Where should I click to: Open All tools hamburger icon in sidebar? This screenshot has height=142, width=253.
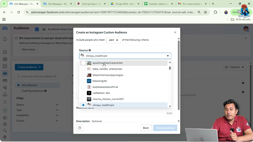tap(5, 102)
